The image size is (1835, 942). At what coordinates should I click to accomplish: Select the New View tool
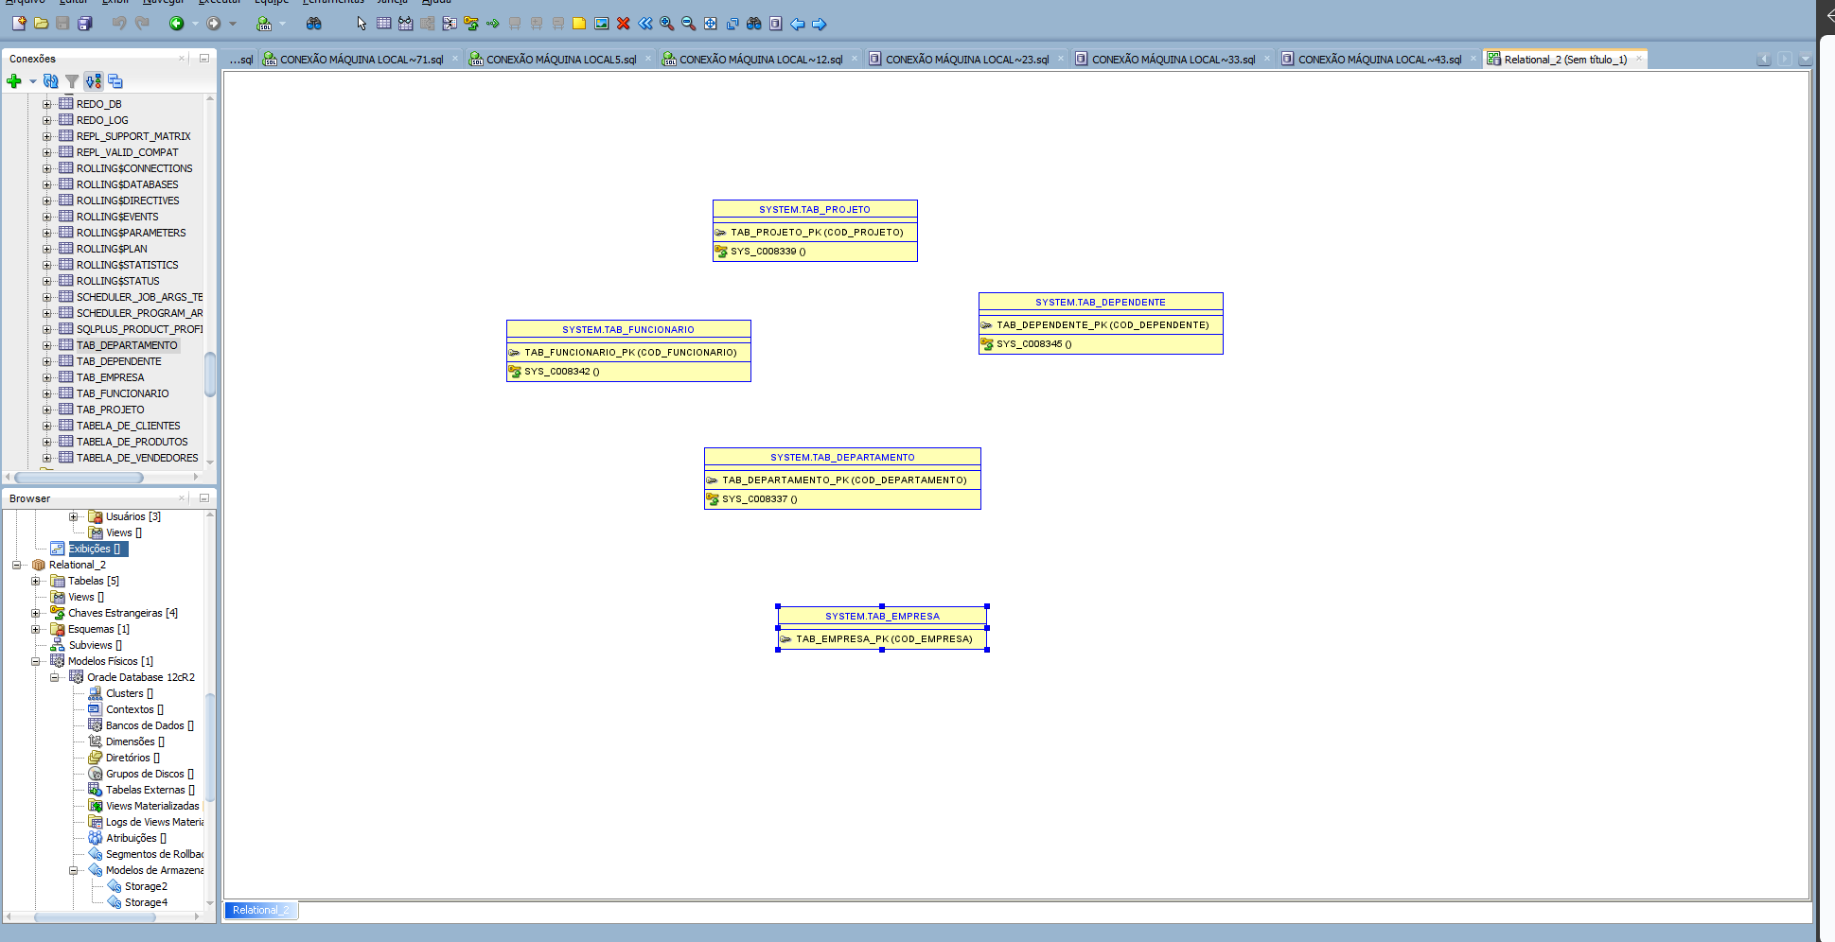[405, 24]
